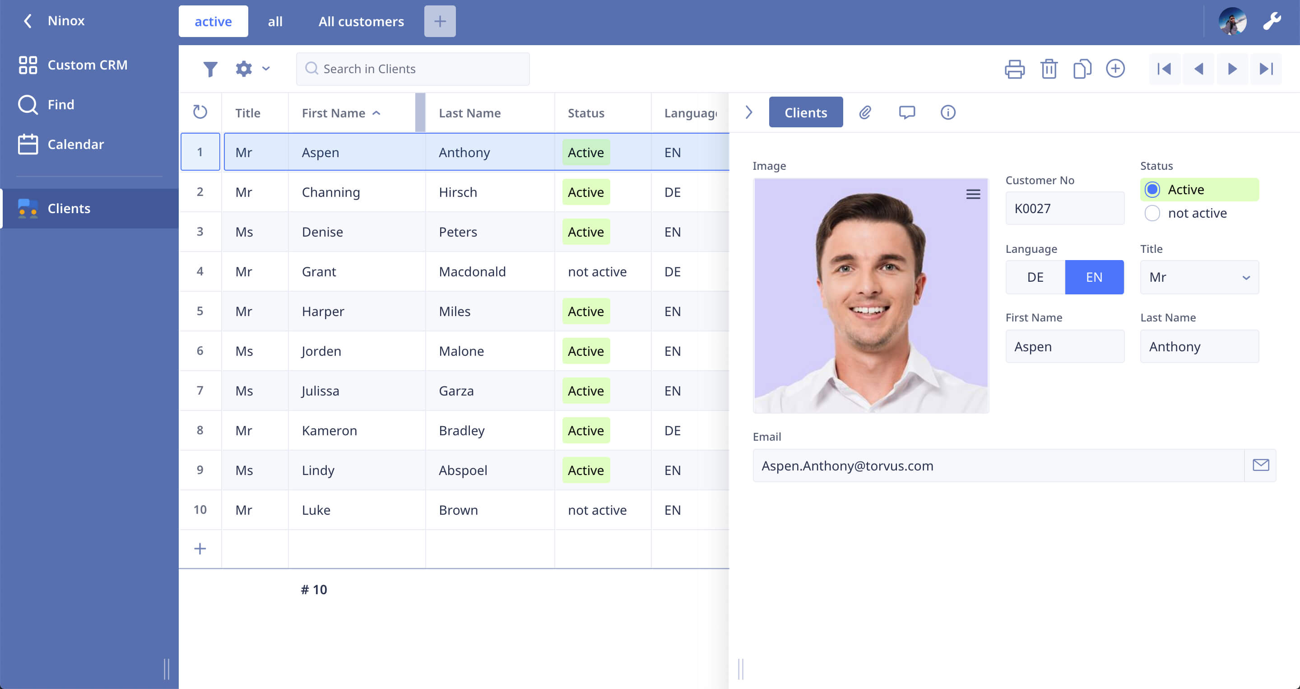This screenshot has height=689, width=1300.
Task: Open the filter funnel icon
Action: (x=210, y=69)
